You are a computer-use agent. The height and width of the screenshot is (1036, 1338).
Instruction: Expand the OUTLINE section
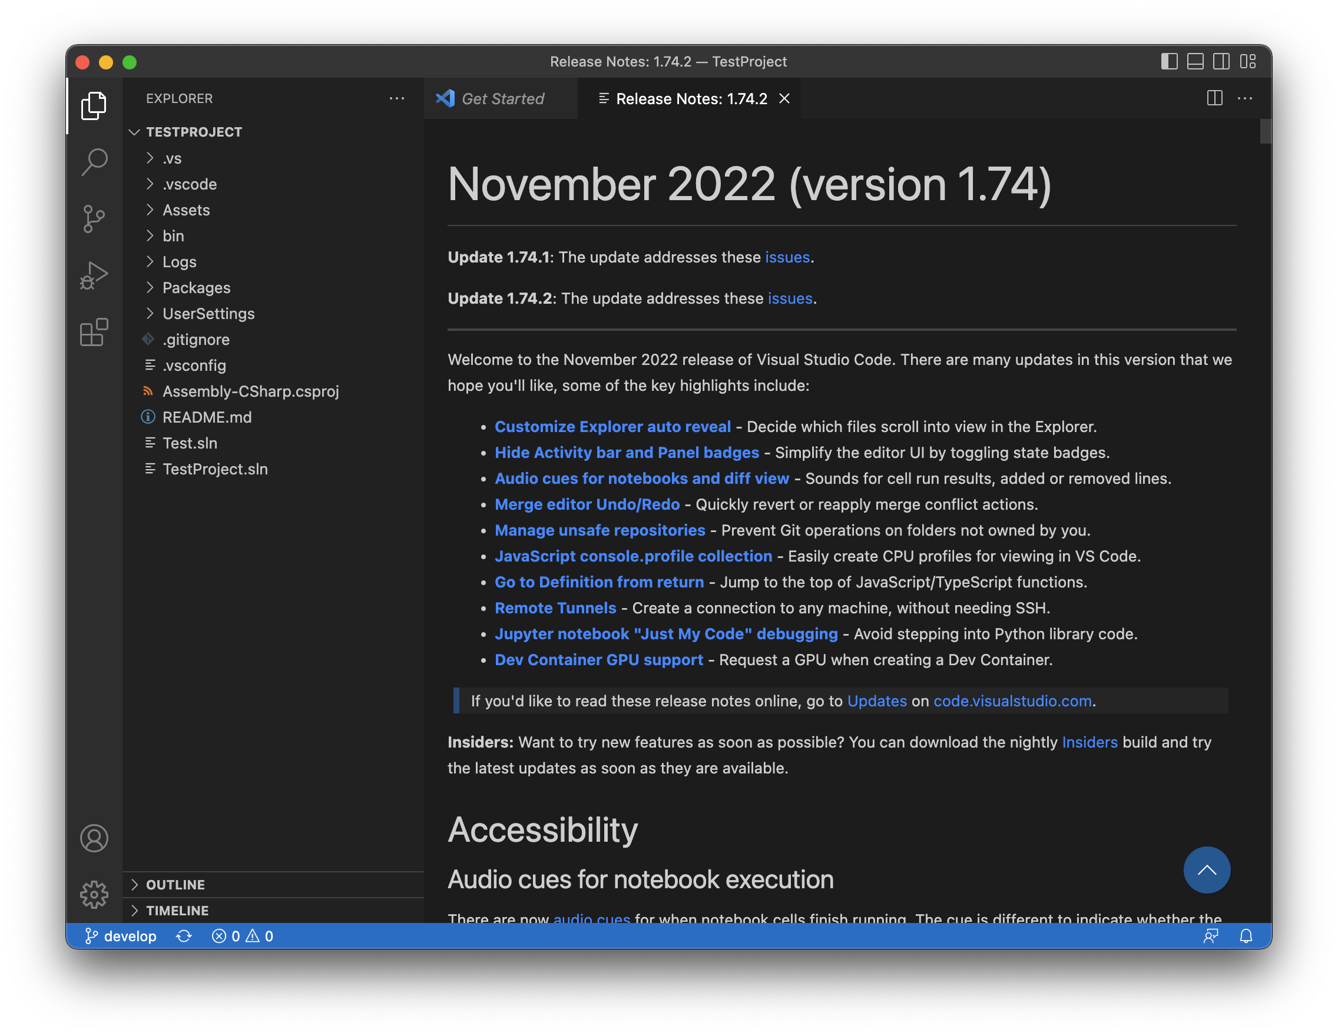click(175, 884)
